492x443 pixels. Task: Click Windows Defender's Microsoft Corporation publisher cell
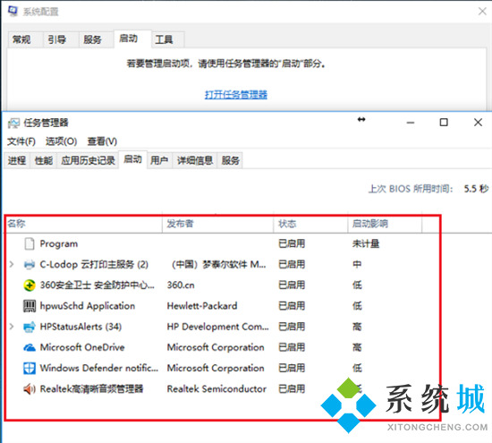(216, 368)
